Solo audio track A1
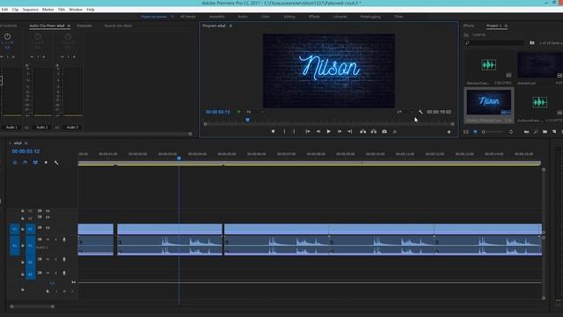Image resolution: width=563 pixels, height=317 pixels. pyautogui.click(x=56, y=240)
